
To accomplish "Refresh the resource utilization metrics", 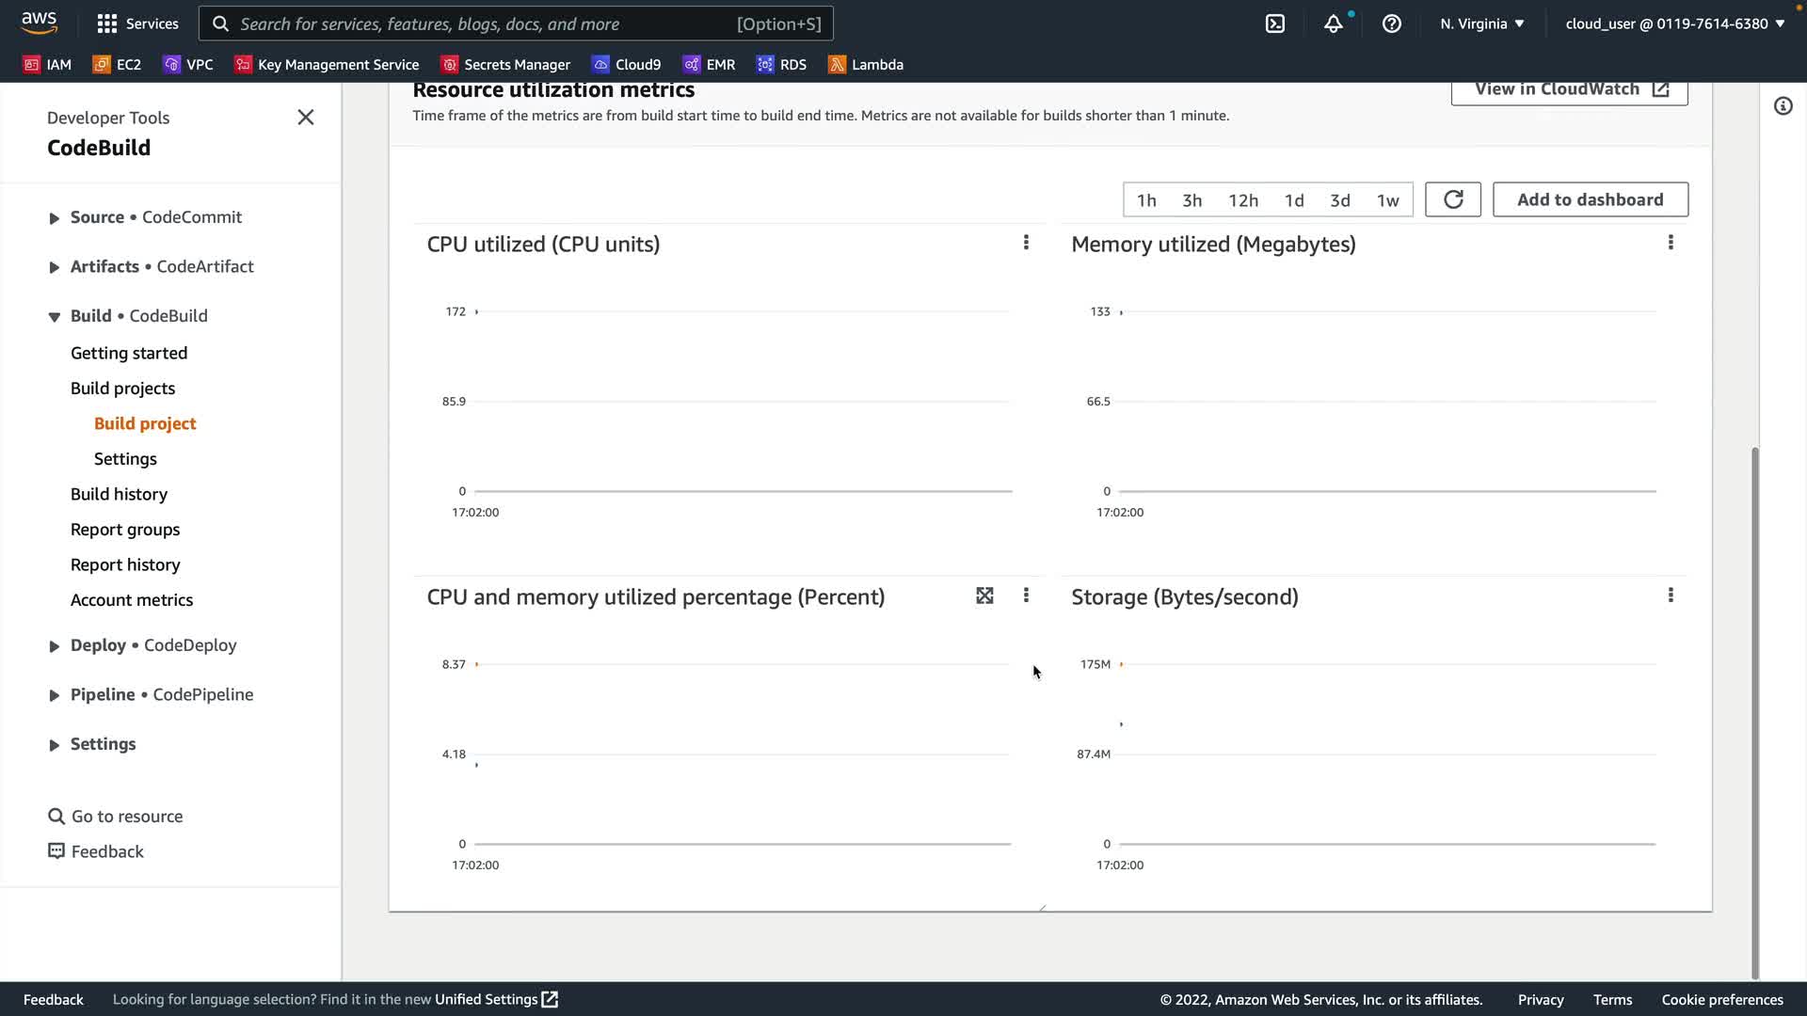I will pyautogui.click(x=1452, y=199).
